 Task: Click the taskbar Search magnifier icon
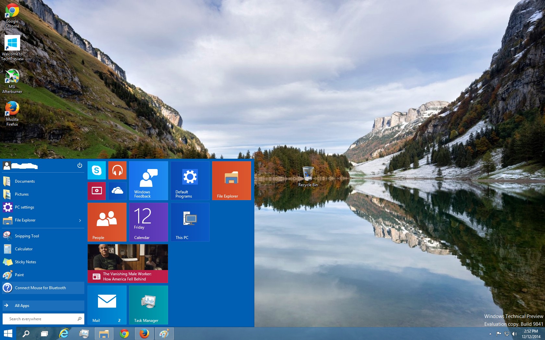click(26, 334)
